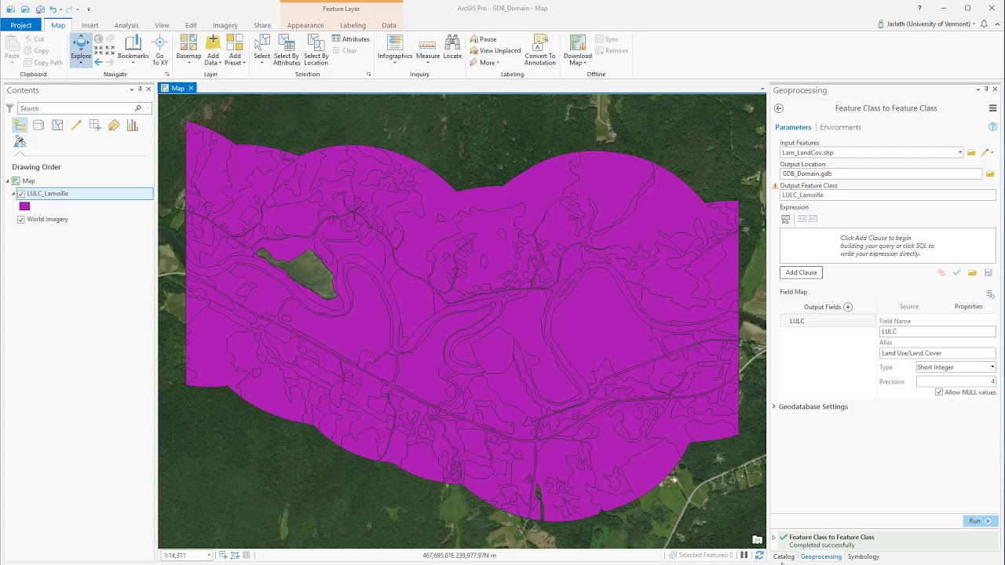Uncheck Allow NULL values

click(939, 392)
